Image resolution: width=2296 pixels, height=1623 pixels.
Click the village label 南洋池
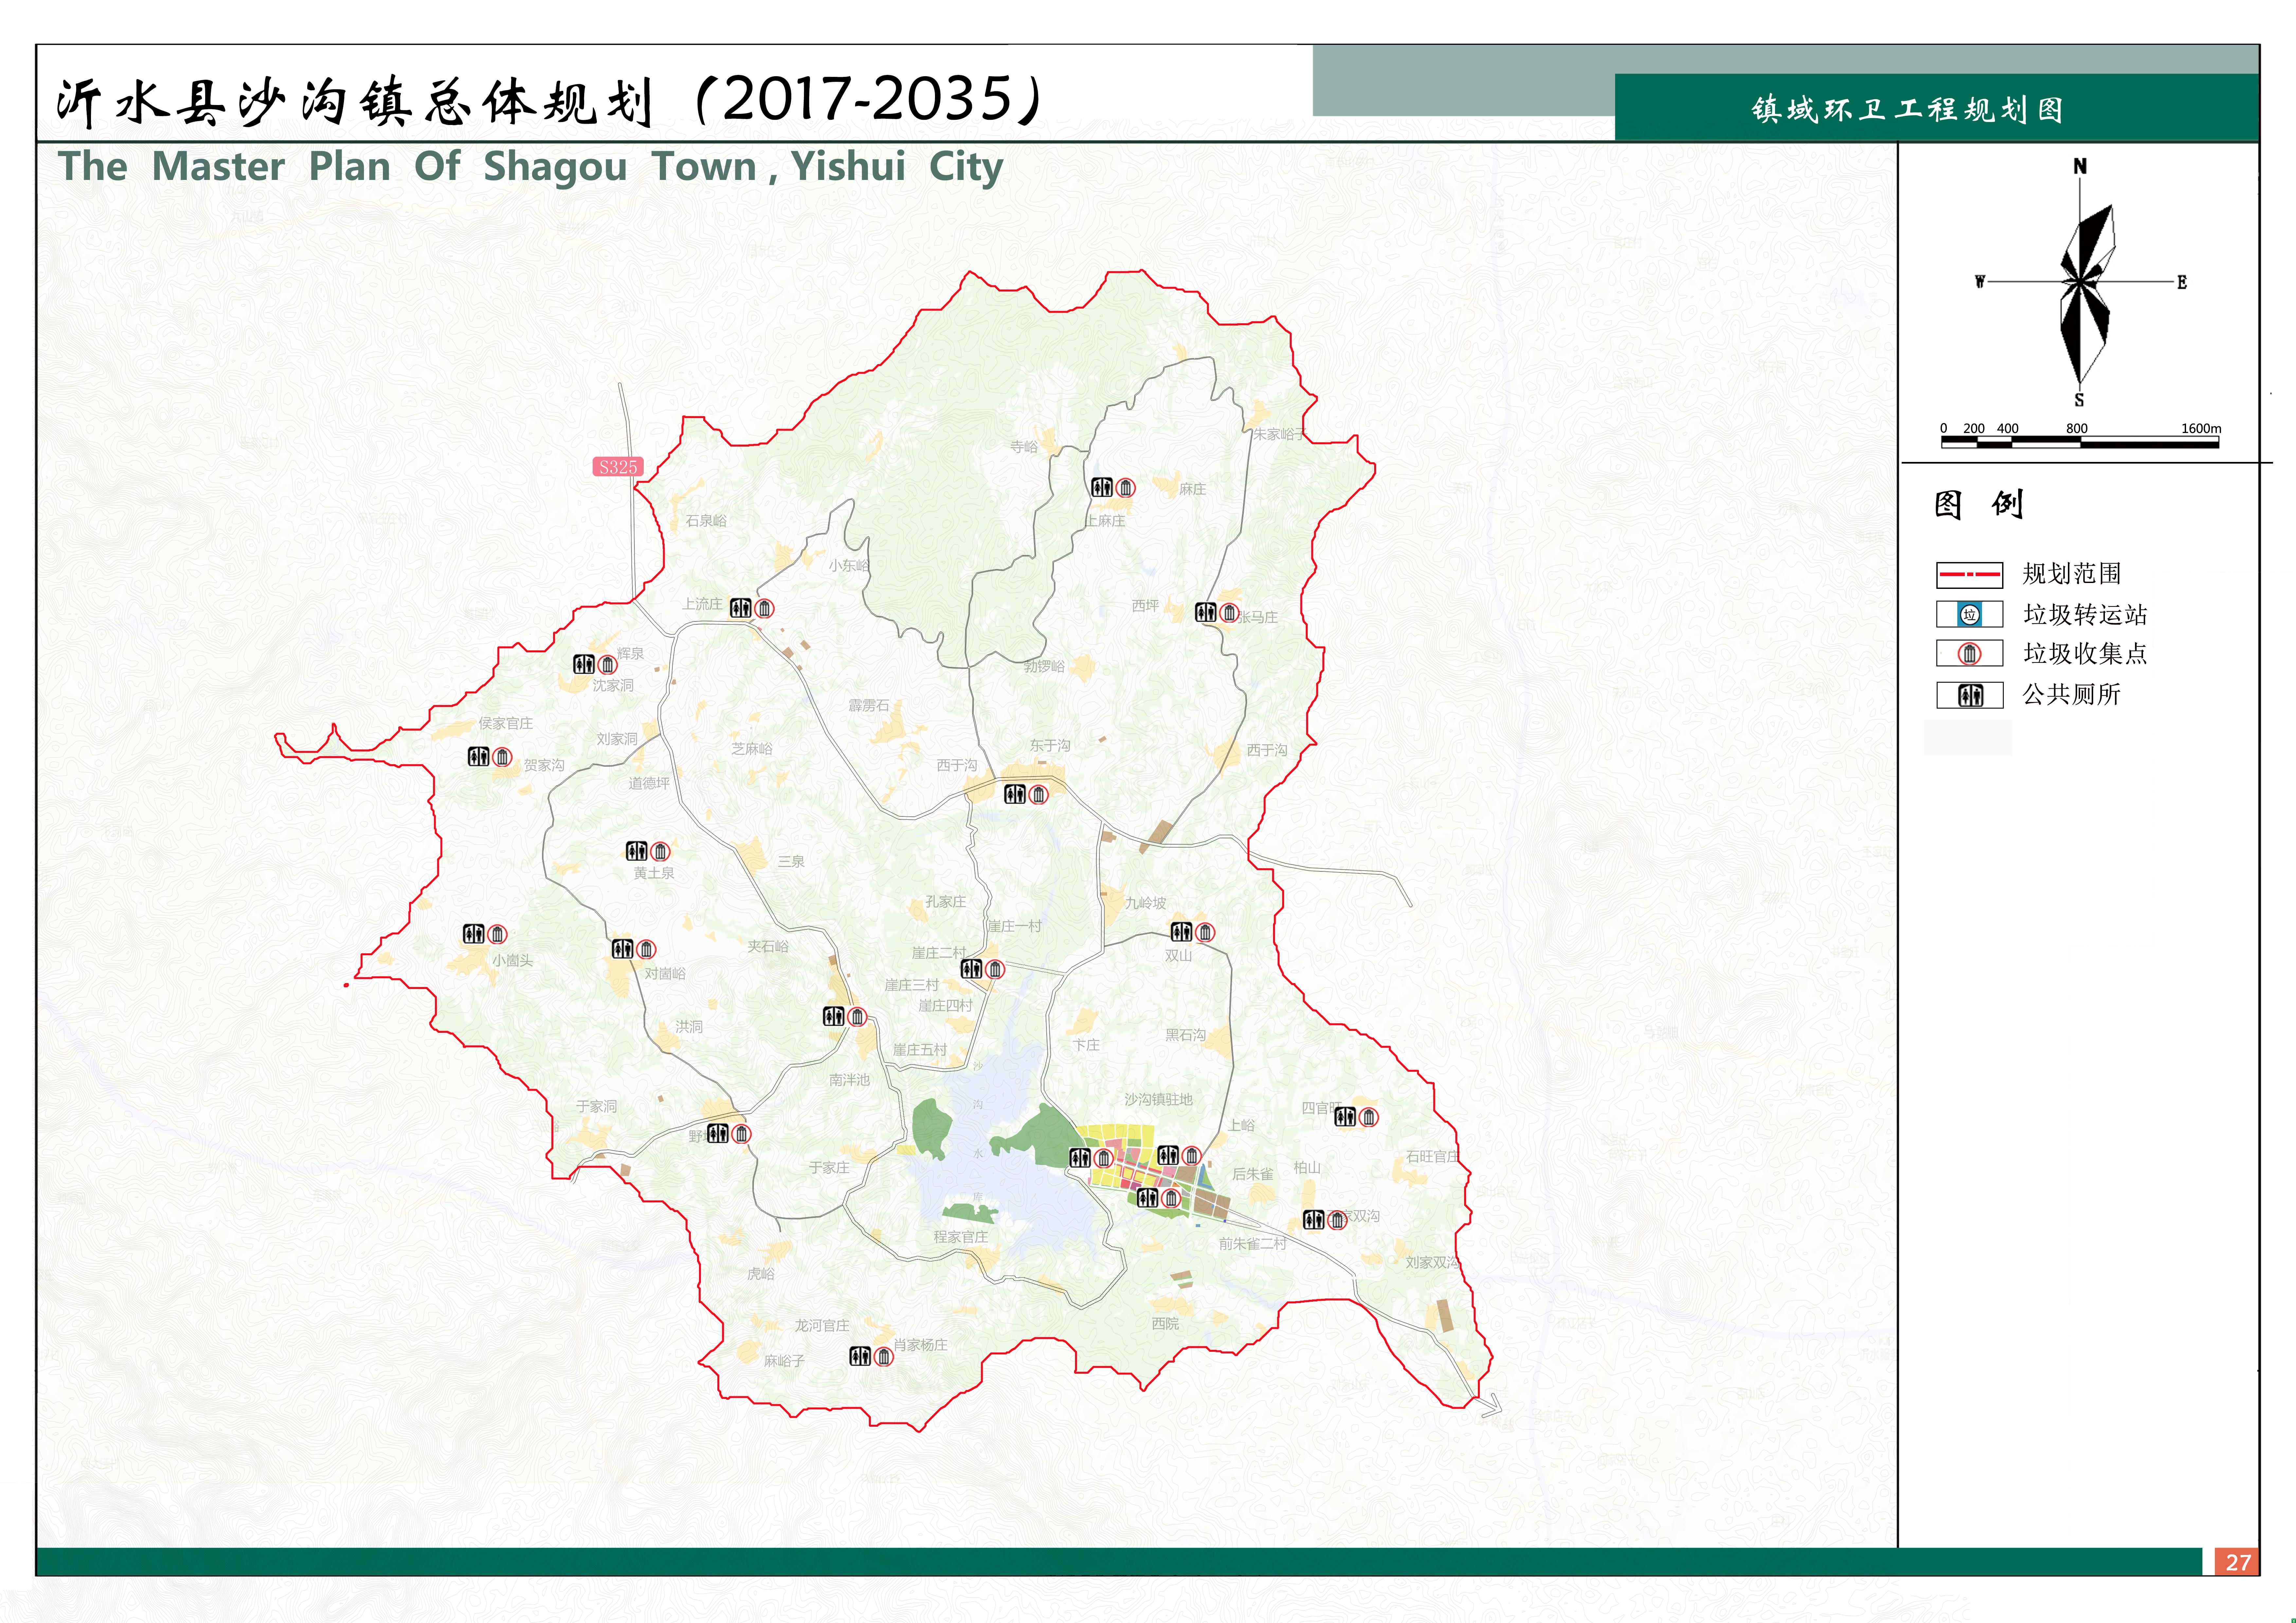point(849,1080)
